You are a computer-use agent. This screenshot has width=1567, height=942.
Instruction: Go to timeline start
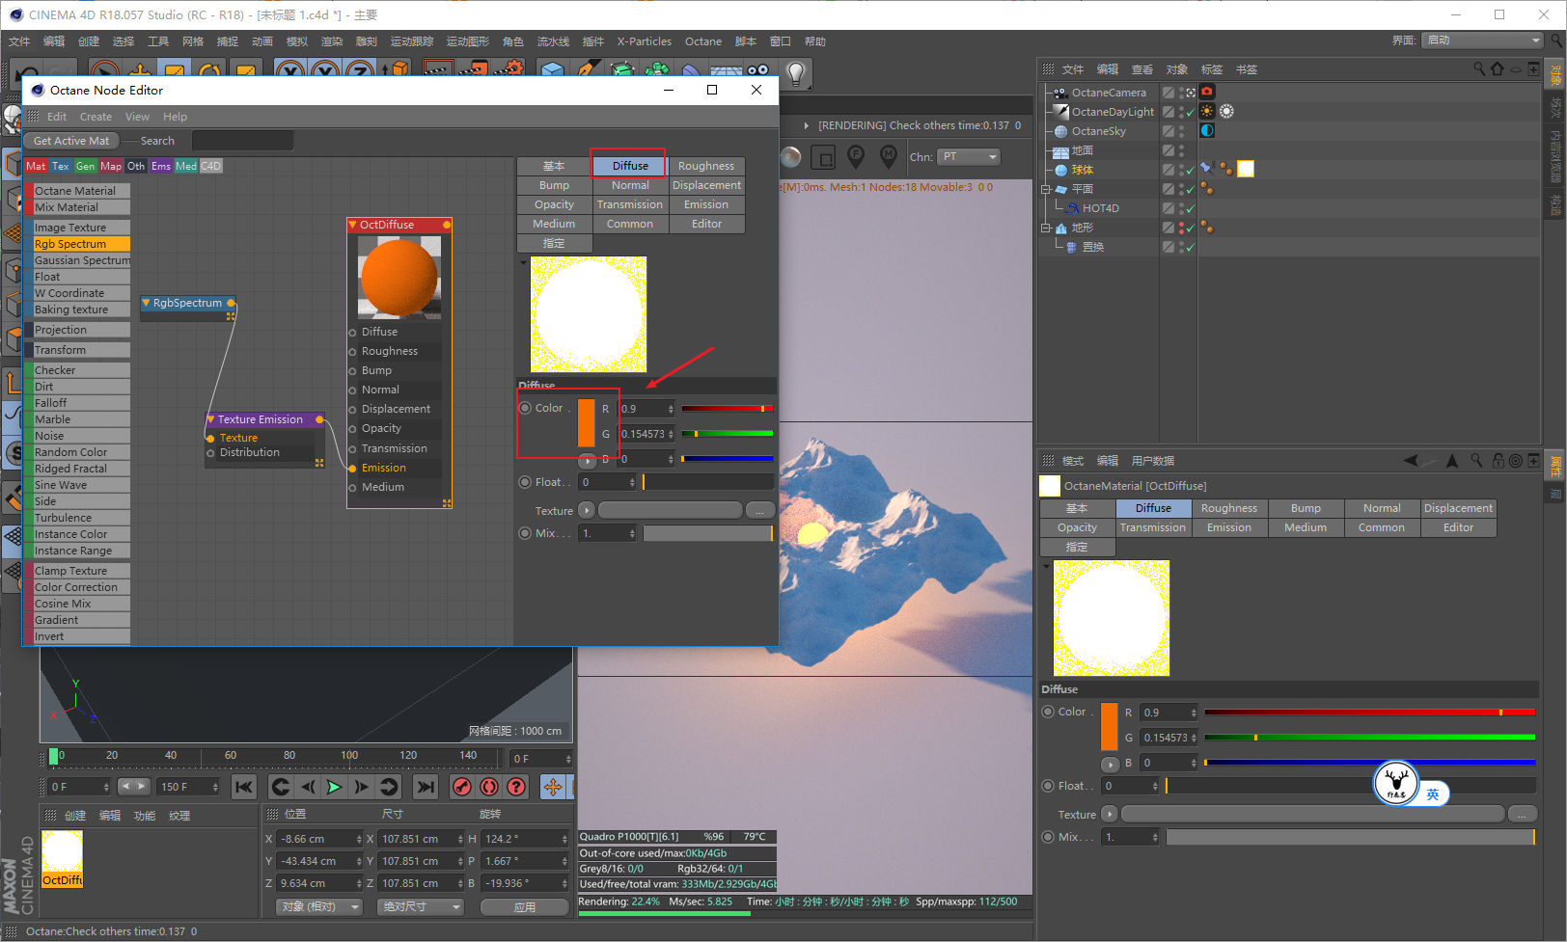244,787
